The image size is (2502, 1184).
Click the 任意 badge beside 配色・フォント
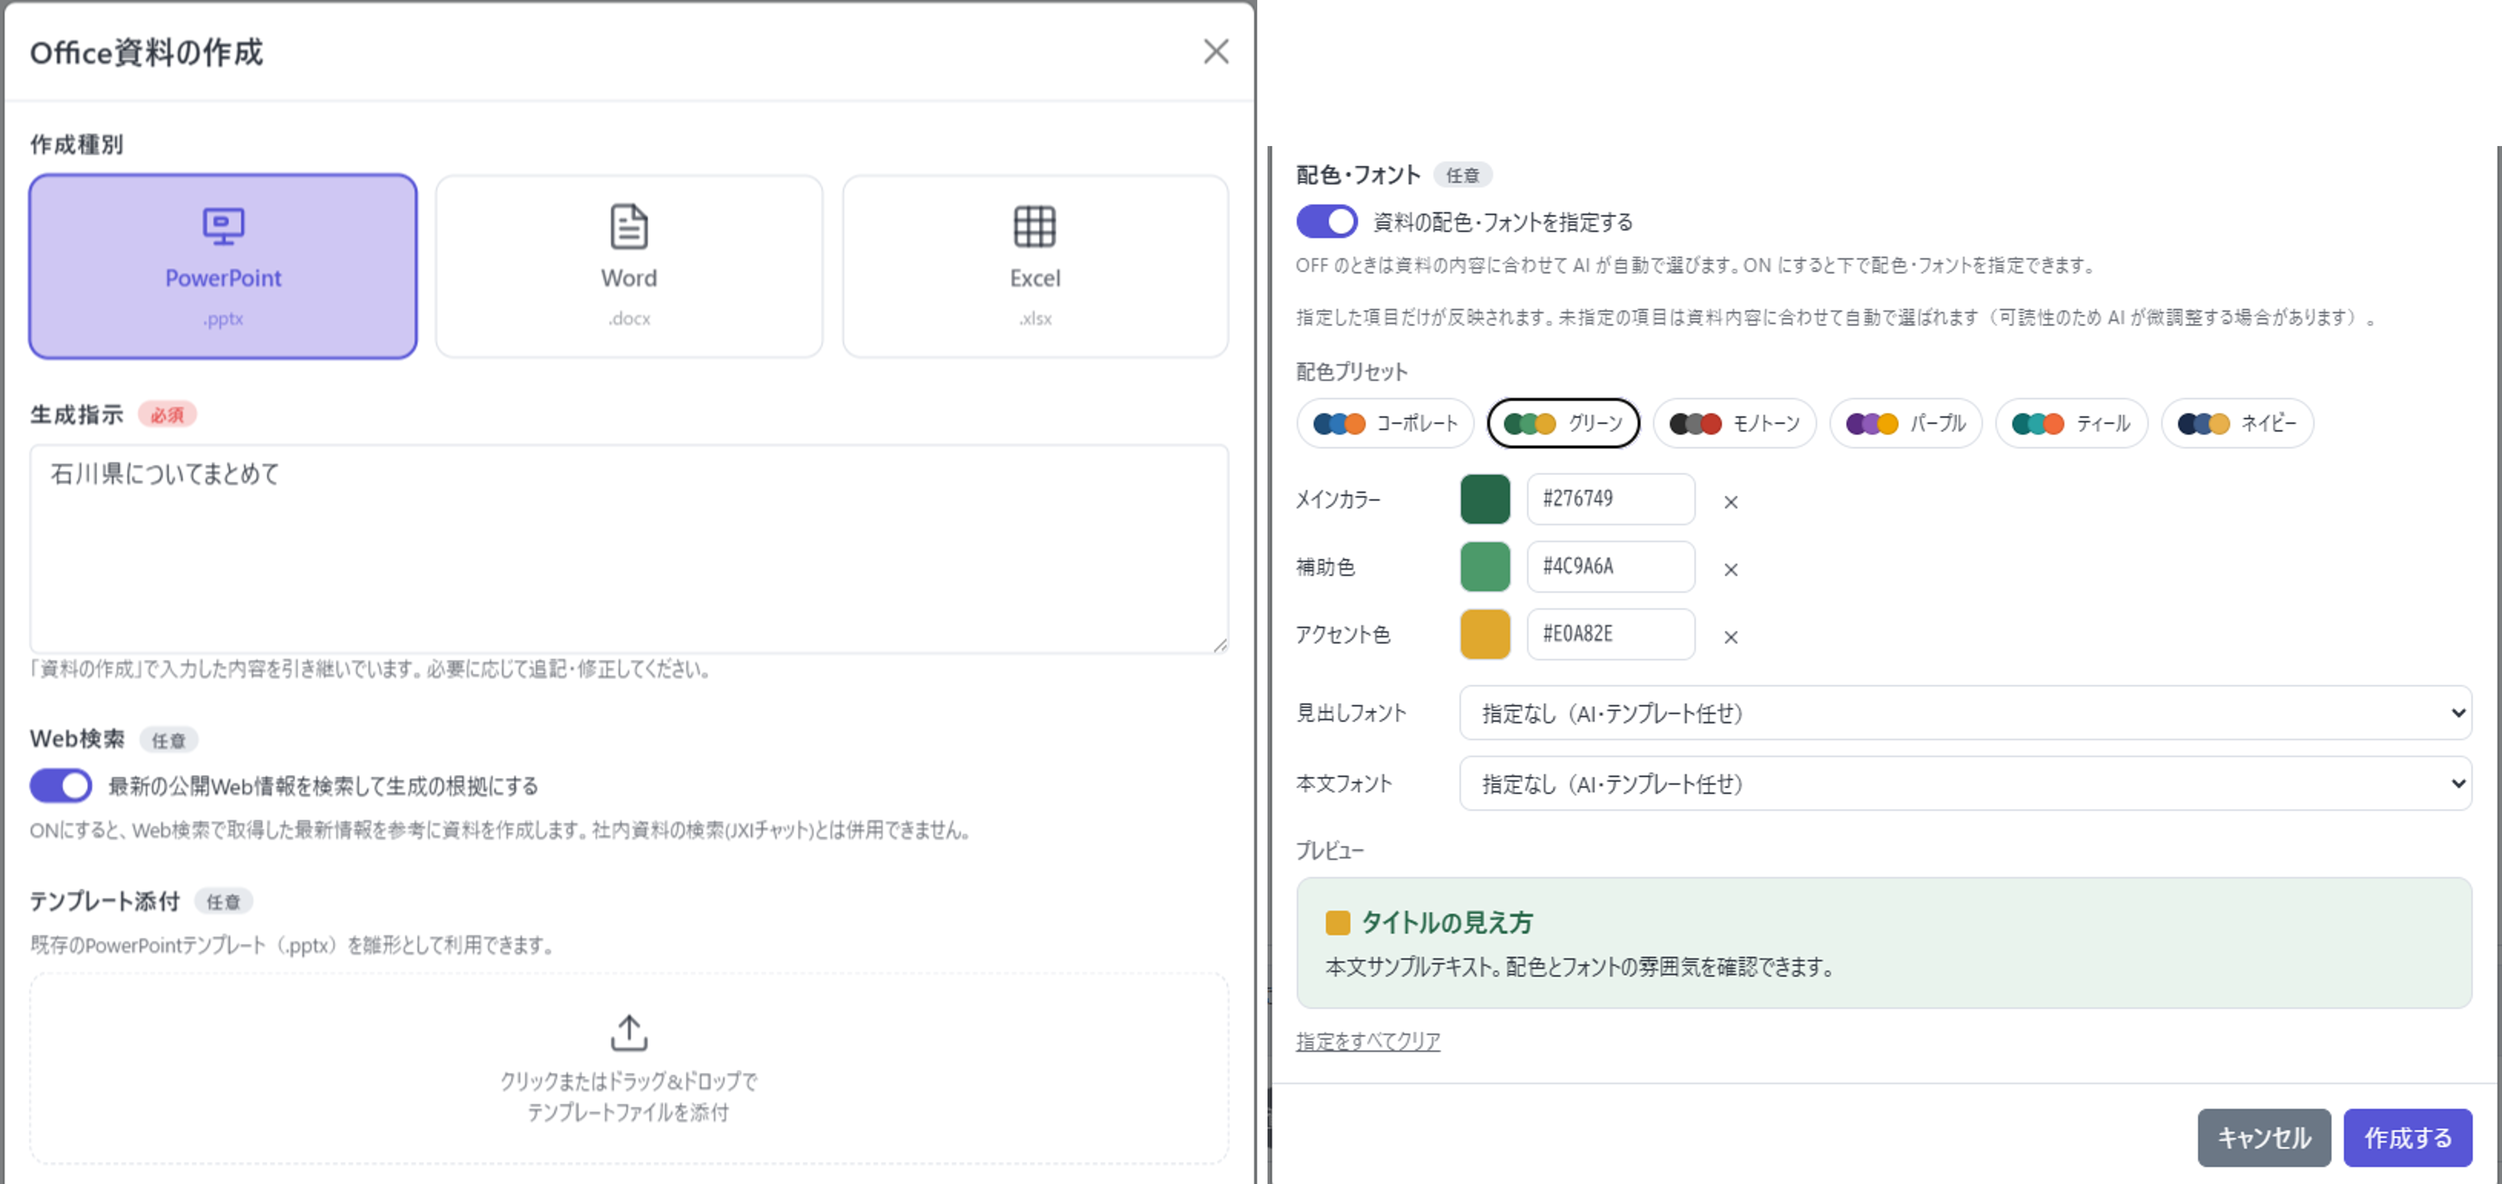pyautogui.click(x=1462, y=175)
